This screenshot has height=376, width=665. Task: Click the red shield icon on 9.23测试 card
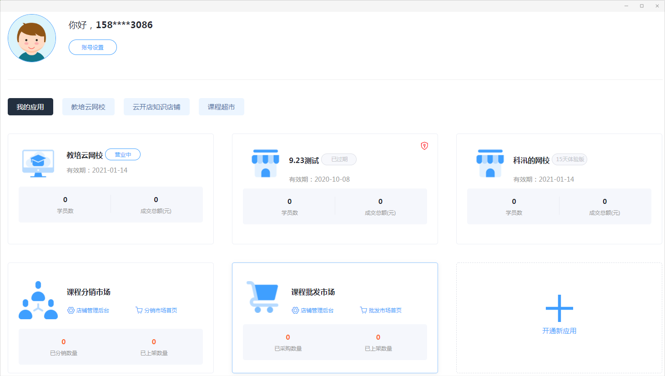point(424,146)
